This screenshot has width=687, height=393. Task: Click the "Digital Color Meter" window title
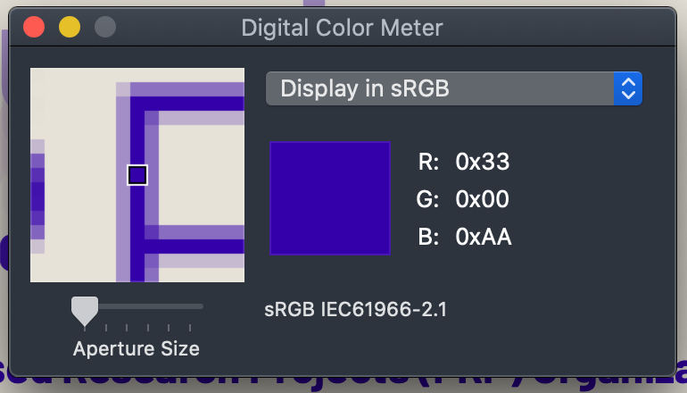point(342,28)
